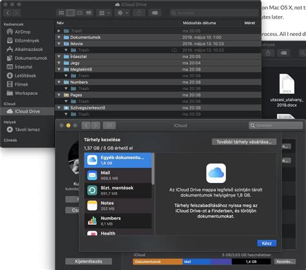Select Mail in the storage list
Image resolution: width=306 pixels, height=270 pixels.
[118, 175]
